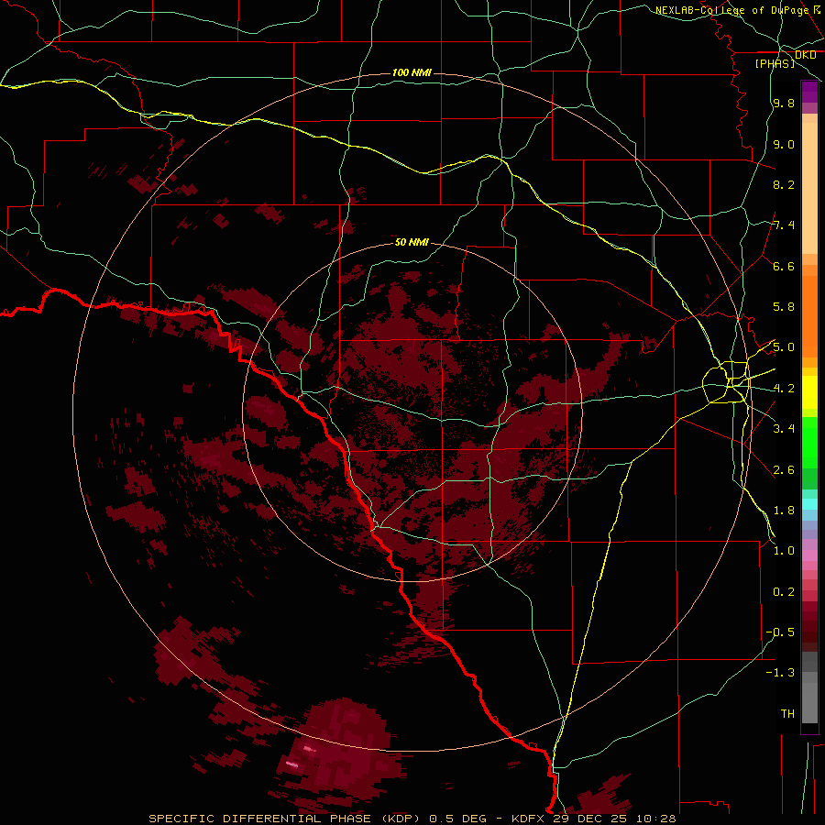Click the 4.2 scale value
This screenshot has width=825, height=825.
(784, 389)
